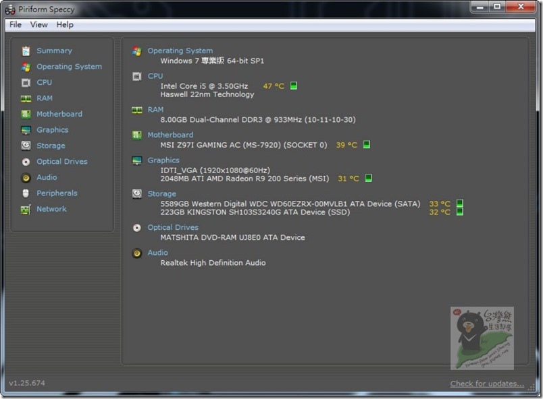Click the Optical Drives disc icon in sidebar
Viewport: 543px width, 399px height.
(x=26, y=162)
